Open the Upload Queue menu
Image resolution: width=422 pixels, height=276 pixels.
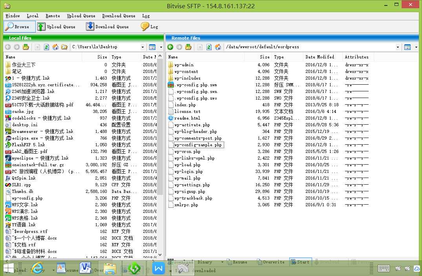coord(81,16)
